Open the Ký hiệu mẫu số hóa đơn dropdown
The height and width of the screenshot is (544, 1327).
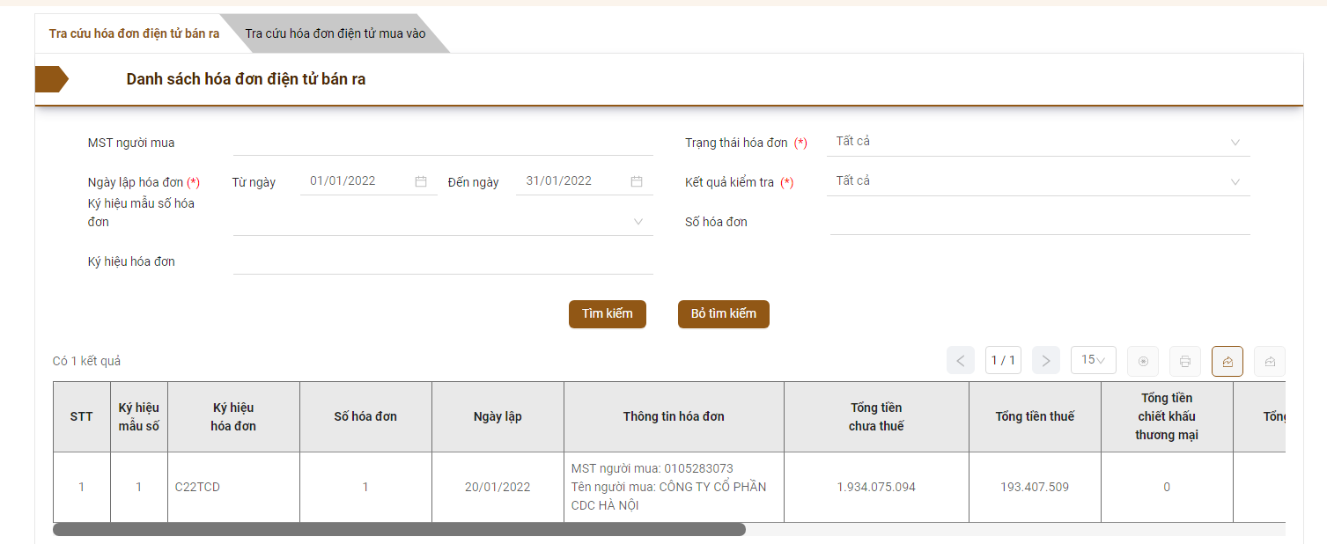[638, 222]
